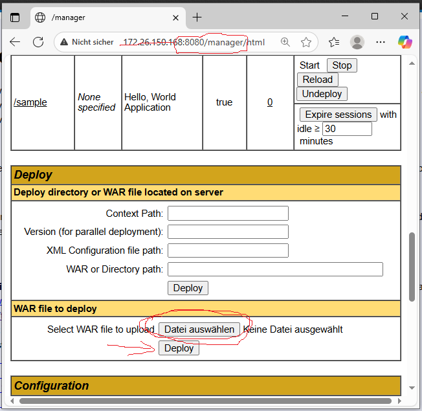The width and height of the screenshot is (422, 411).
Task: Click the Expire sessions button
Action: (339, 115)
